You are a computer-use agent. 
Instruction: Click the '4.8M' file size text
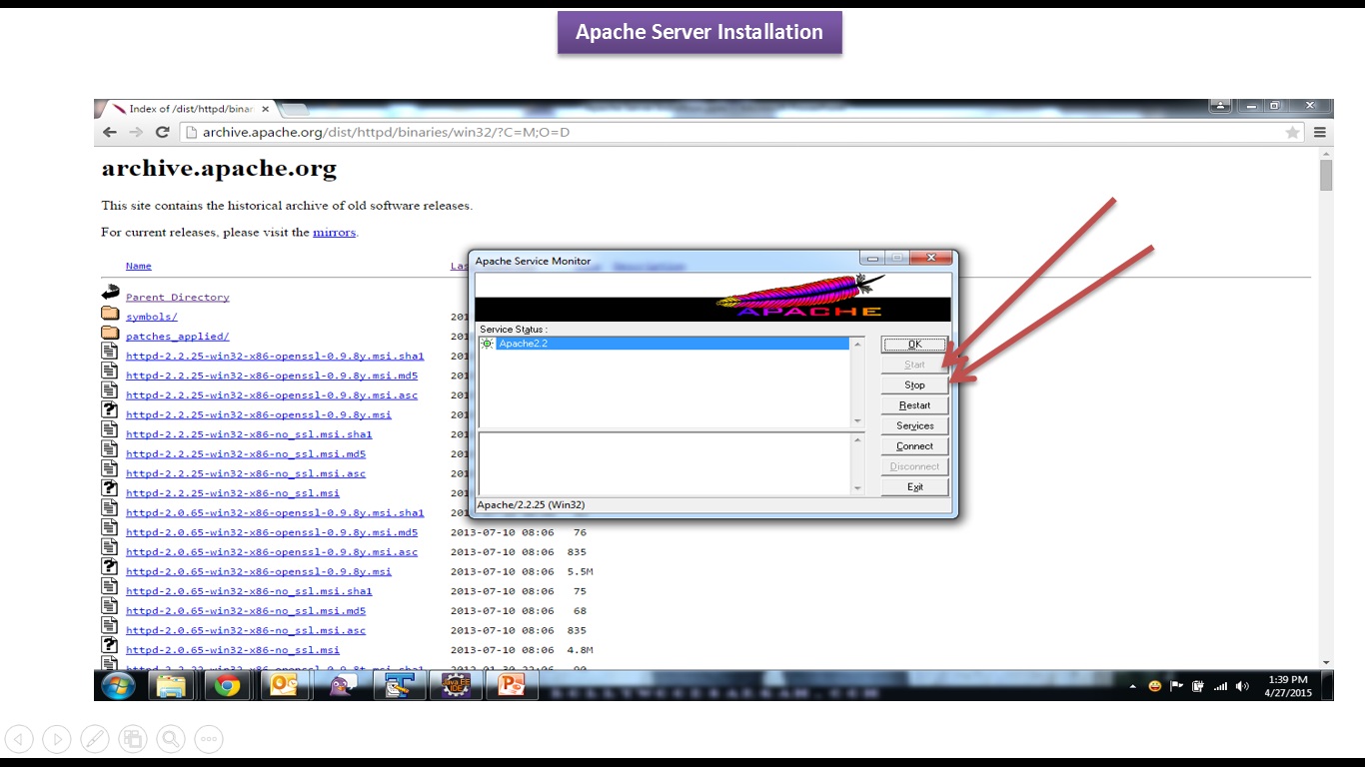580,650
